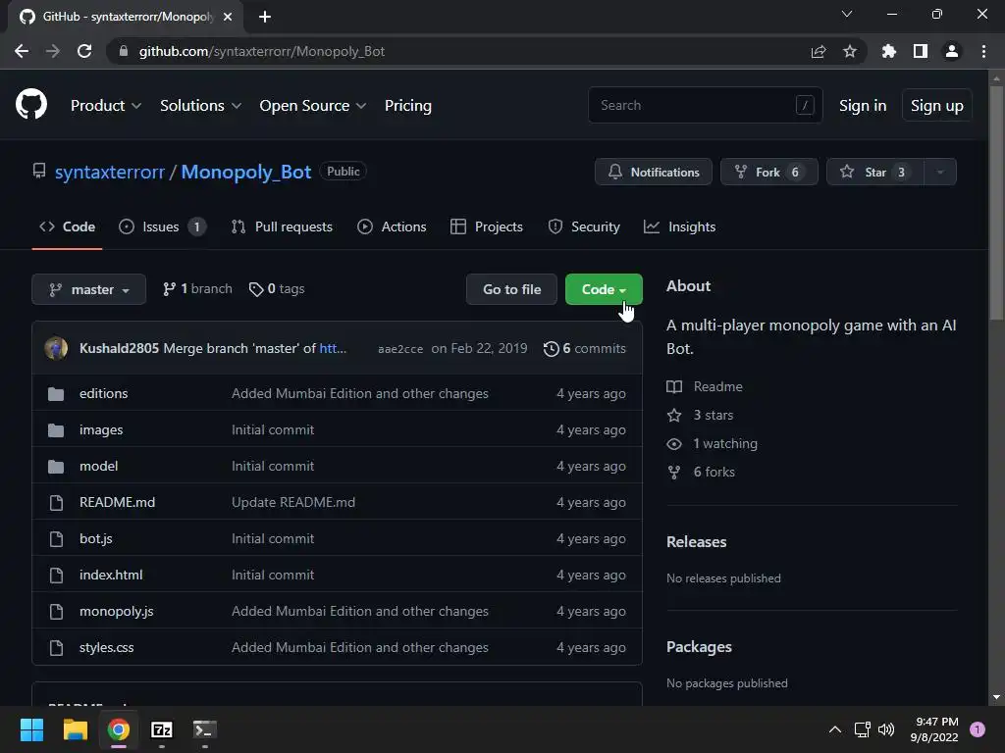Open Windows Start menu
The image size is (1005, 753).
(x=31, y=729)
